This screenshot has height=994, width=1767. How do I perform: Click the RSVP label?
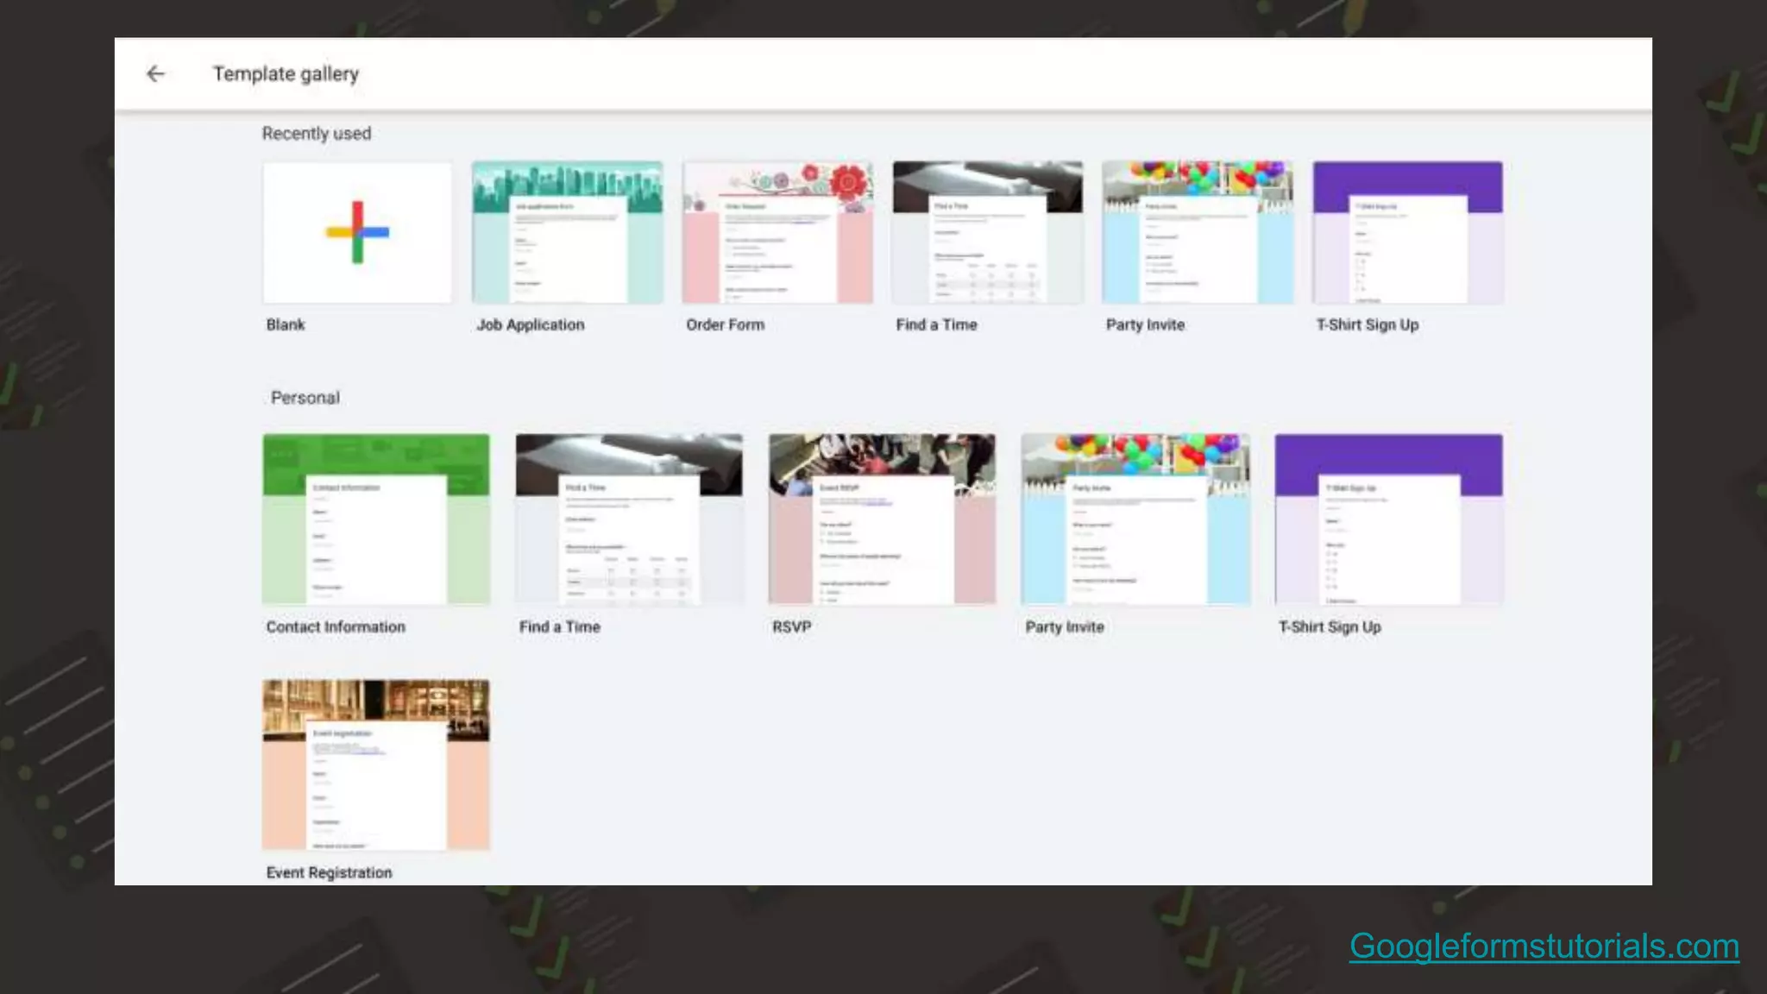[x=792, y=627]
